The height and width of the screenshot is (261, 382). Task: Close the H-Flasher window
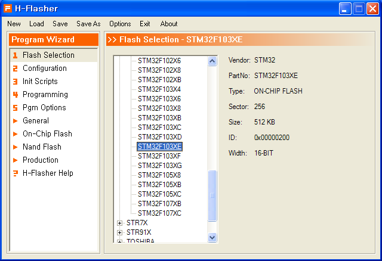click(372, 9)
